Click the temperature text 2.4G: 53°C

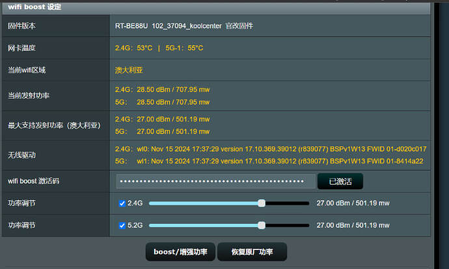(x=134, y=48)
